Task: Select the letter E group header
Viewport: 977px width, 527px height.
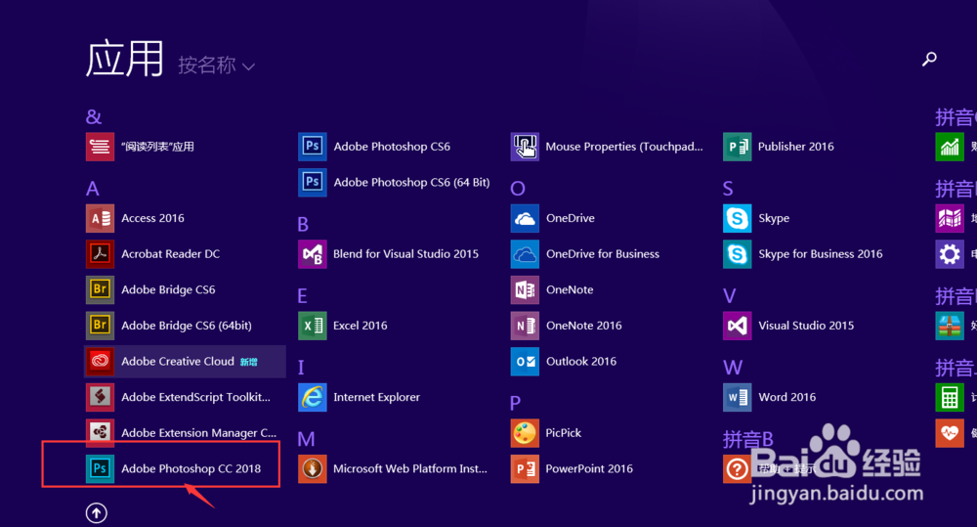Action: click(302, 295)
